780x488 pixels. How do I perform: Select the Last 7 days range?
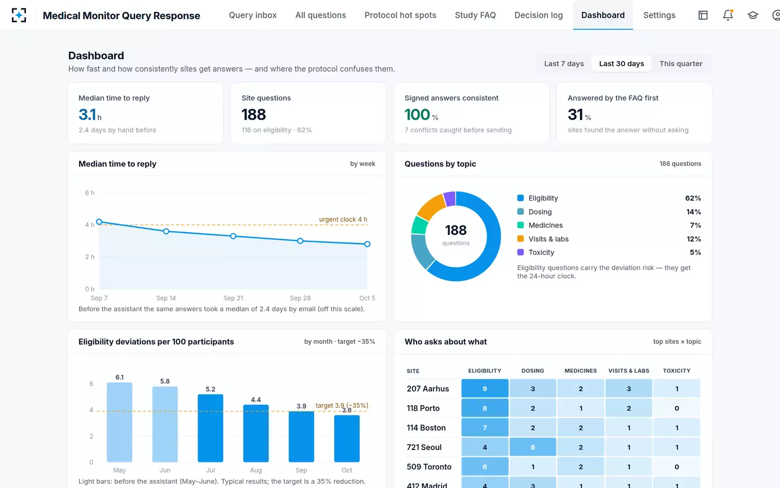pos(564,63)
